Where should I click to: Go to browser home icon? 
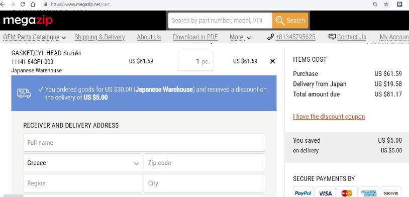coord(33,4)
